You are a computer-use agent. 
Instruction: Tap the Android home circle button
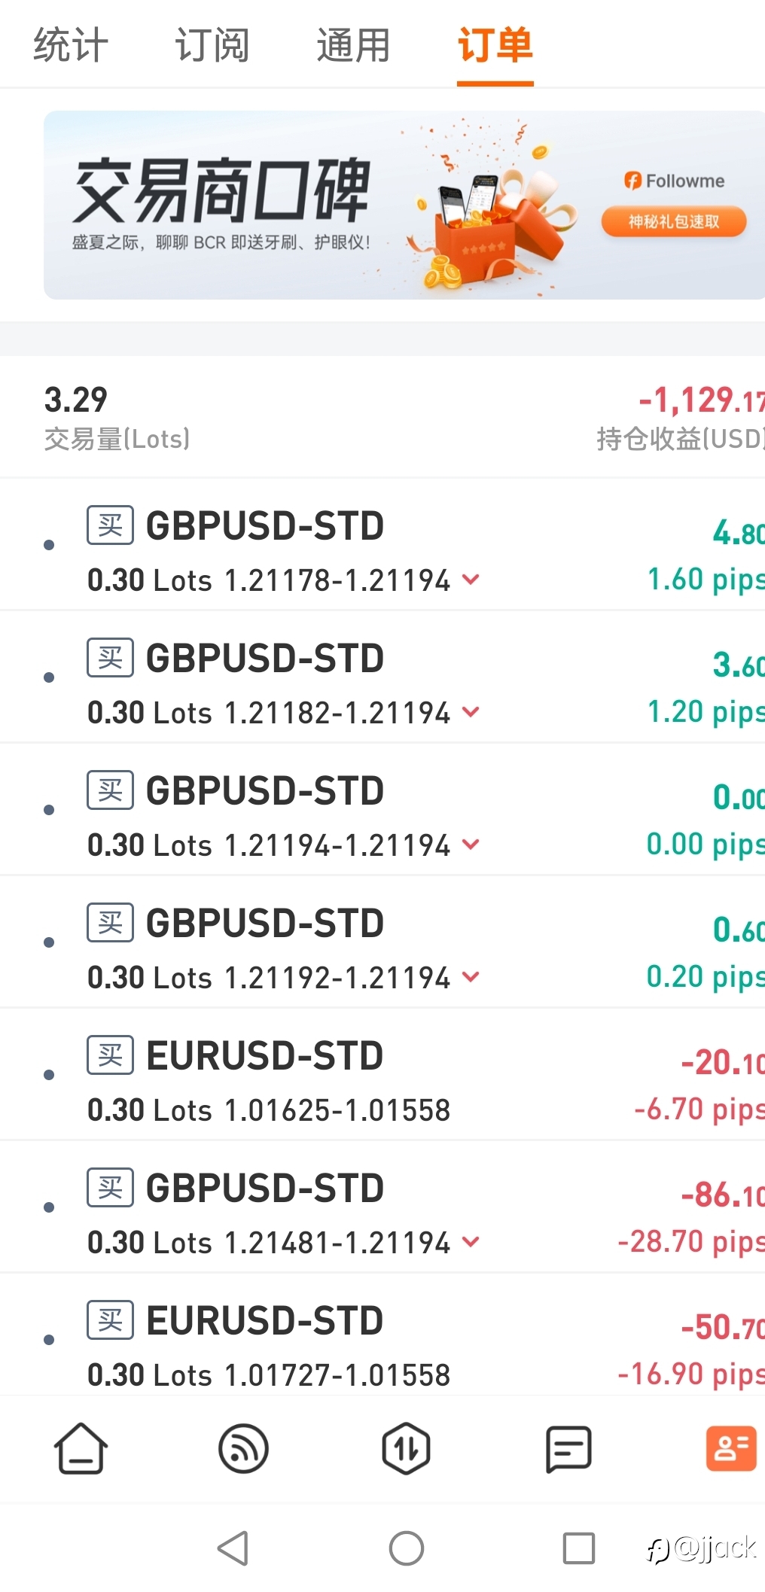(x=407, y=1548)
